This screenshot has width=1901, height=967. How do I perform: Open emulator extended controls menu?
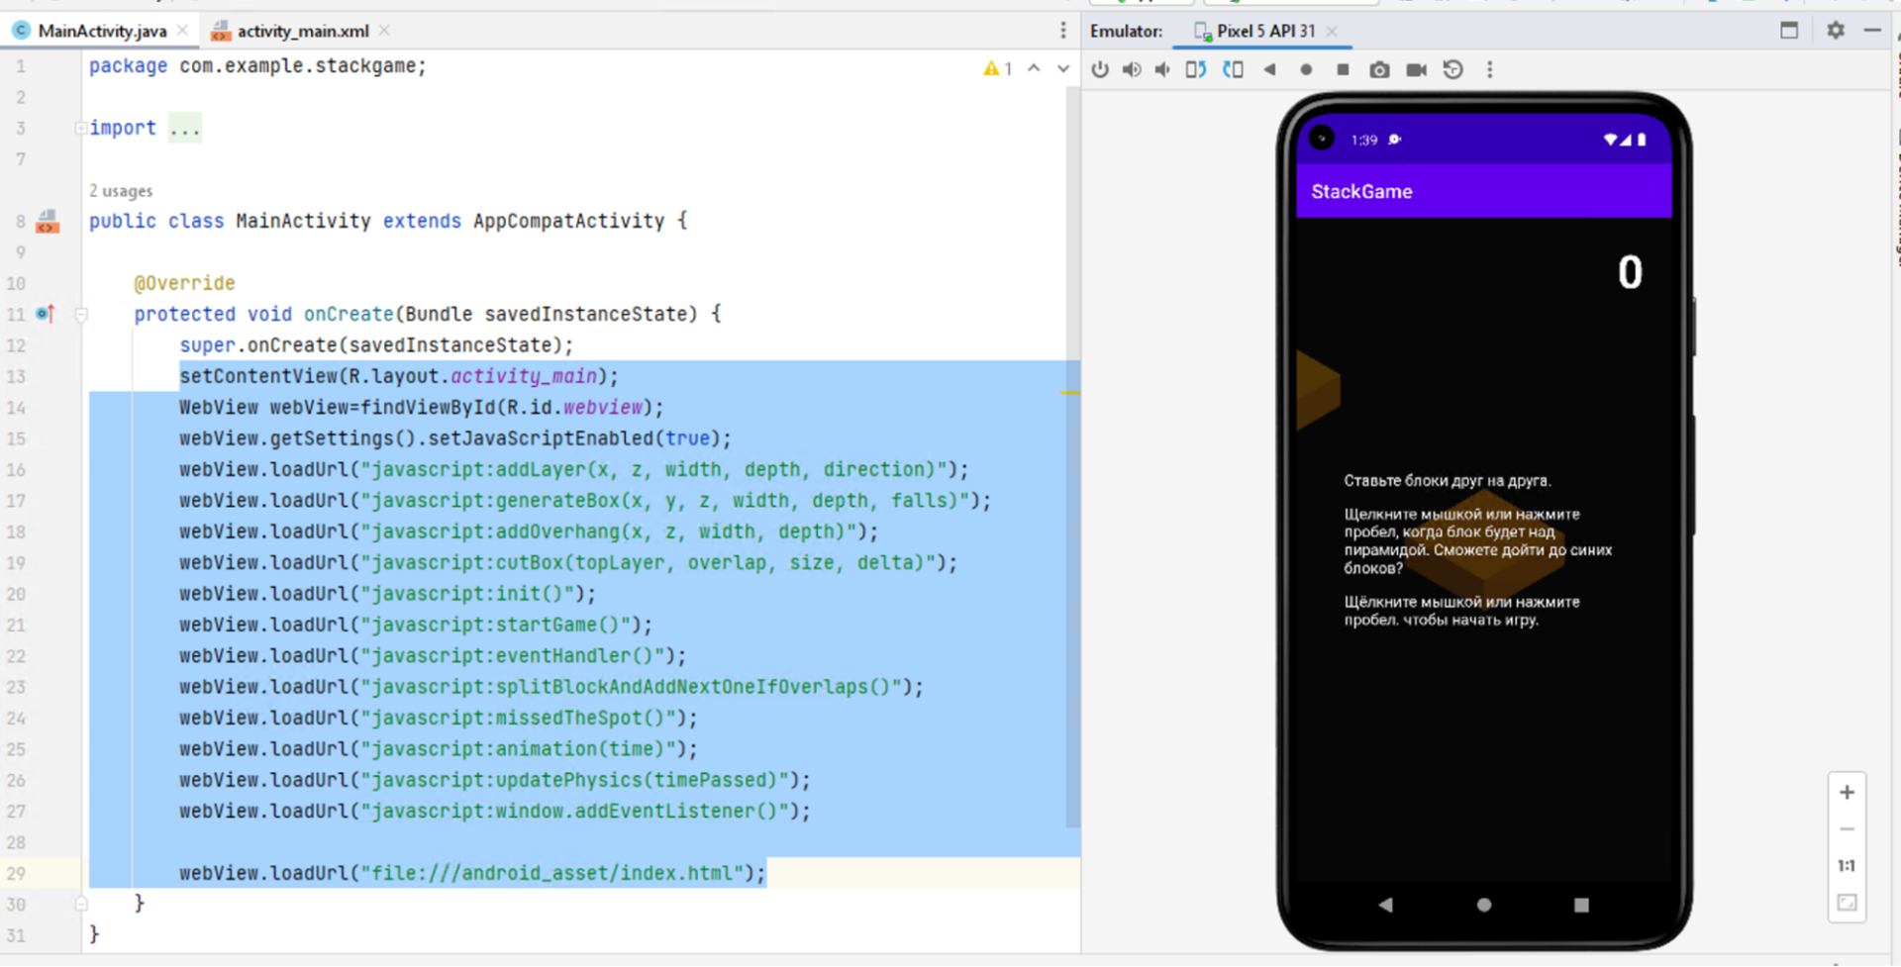[1489, 69]
